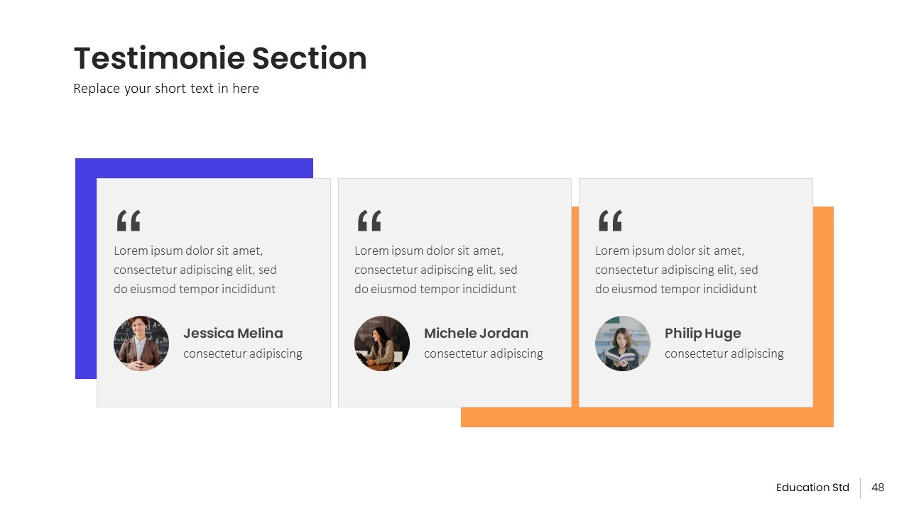The width and height of the screenshot is (909, 511).
Task: Click the quote mark icon in middle card
Action: pos(369,221)
